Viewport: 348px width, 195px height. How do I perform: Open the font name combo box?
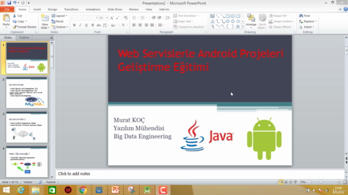click(x=85, y=18)
